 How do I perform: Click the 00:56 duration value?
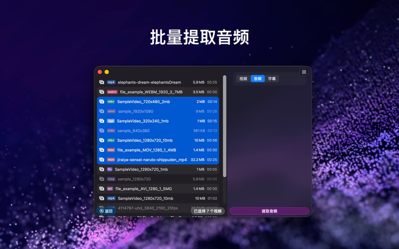click(x=212, y=140)
